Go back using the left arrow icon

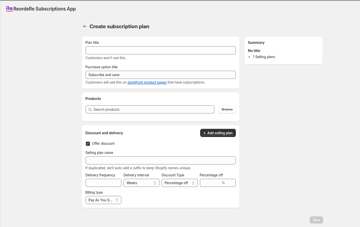pos(85,27)
